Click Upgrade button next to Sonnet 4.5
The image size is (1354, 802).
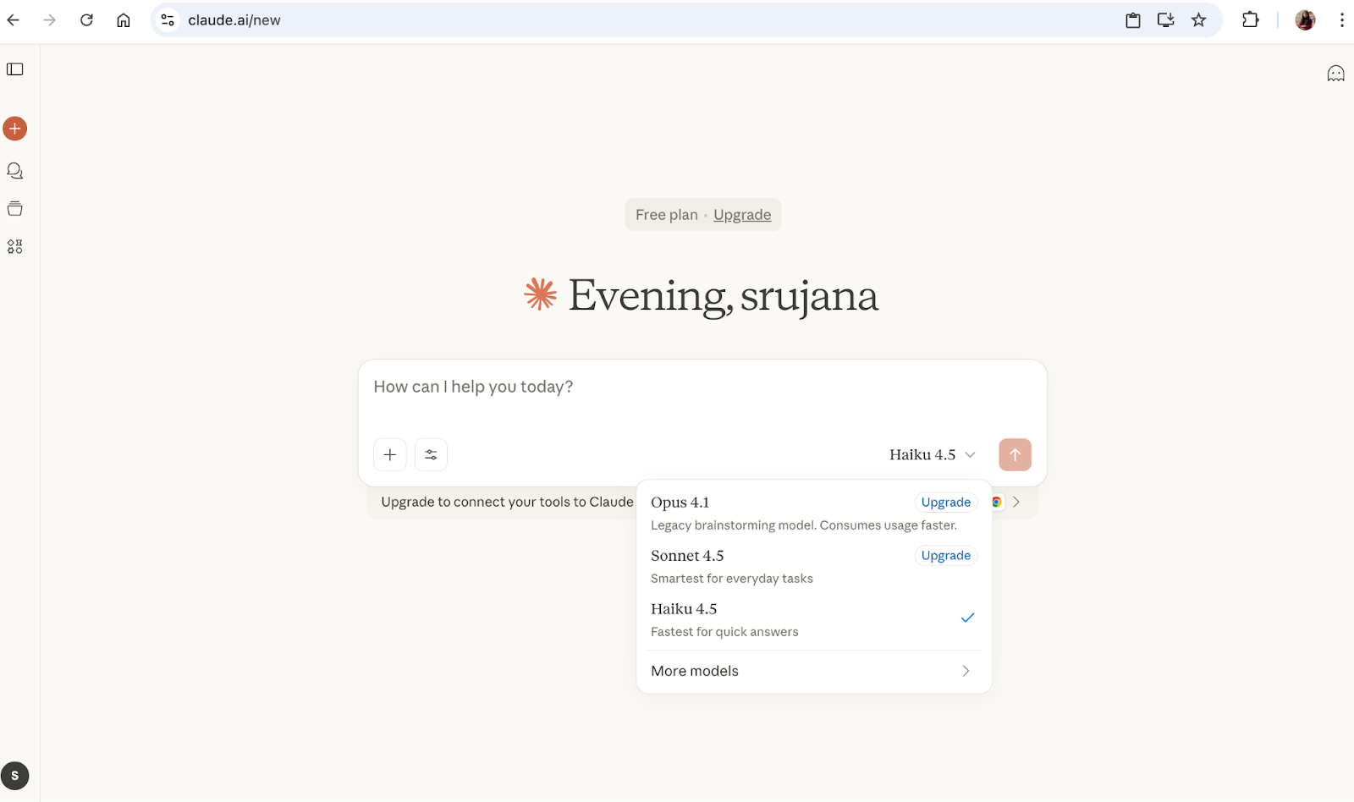(945, 556)
